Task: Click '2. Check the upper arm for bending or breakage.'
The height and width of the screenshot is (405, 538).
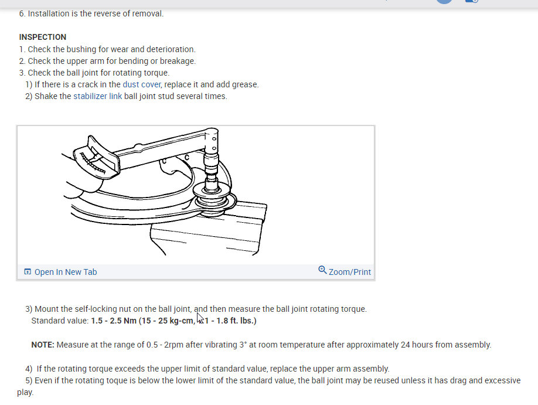Action: pyautogui.click(x=107, y=61)
